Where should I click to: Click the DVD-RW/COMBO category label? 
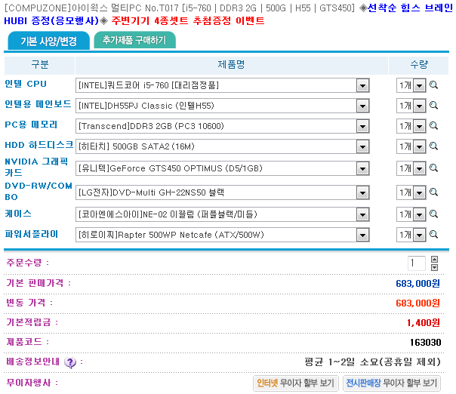point(39,191)
